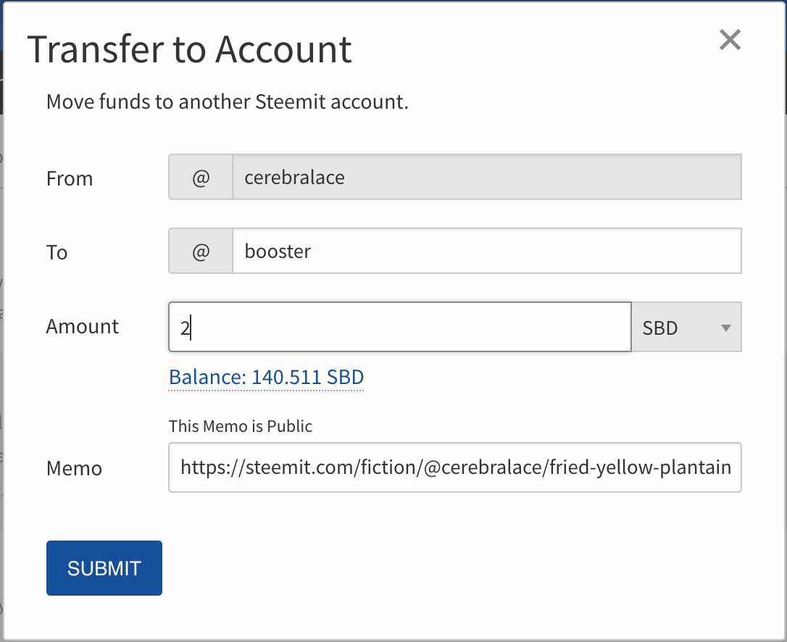787x642 pixels.
Task: Click the Amount label
Action: pos(82,327)
